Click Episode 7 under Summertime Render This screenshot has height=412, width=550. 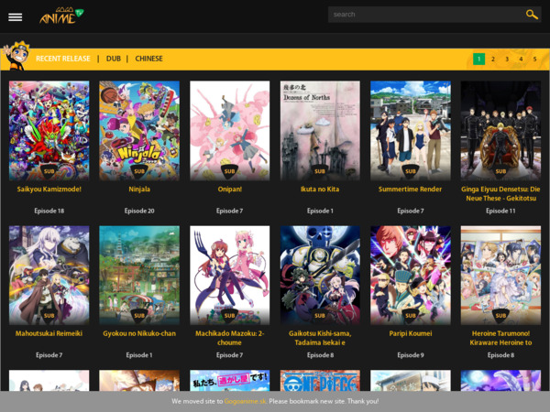(411, 211)
